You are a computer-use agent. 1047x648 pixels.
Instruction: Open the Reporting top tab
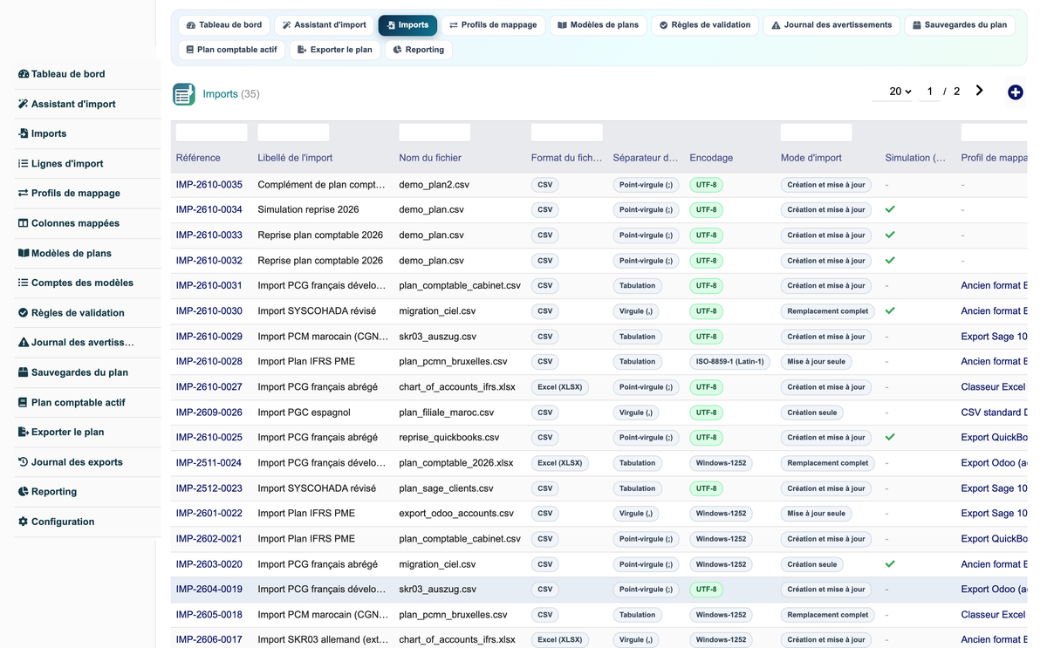click(418, 50)
